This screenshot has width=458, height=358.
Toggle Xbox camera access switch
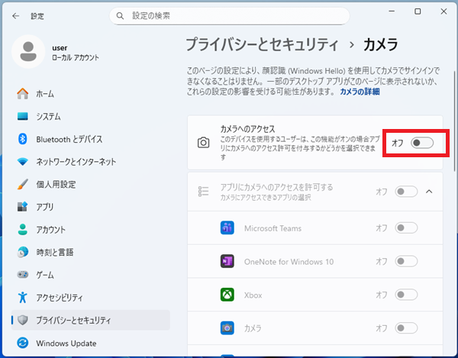pos(406,295)
